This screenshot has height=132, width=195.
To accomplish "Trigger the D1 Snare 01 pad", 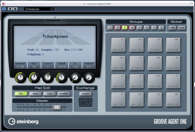I will click(x=155, y=100).
